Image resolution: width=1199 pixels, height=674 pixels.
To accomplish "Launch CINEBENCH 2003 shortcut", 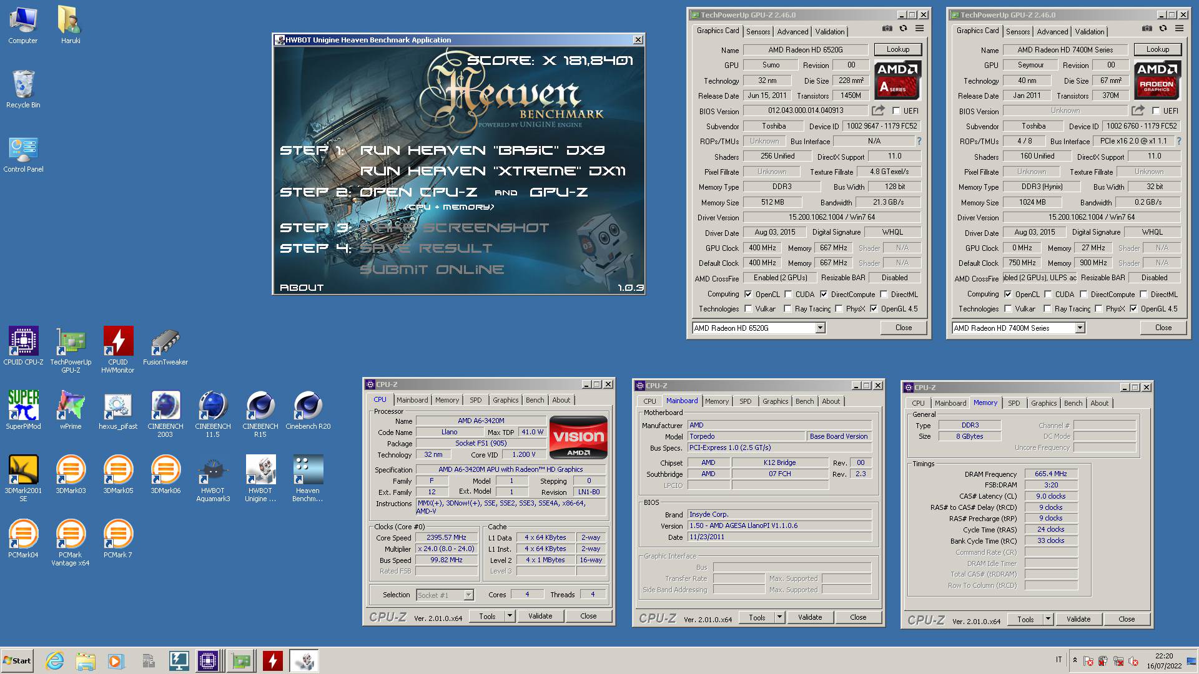I will point(165,414).
